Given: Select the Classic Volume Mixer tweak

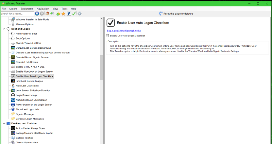Looking at the screenshot, I should [27, 142].
